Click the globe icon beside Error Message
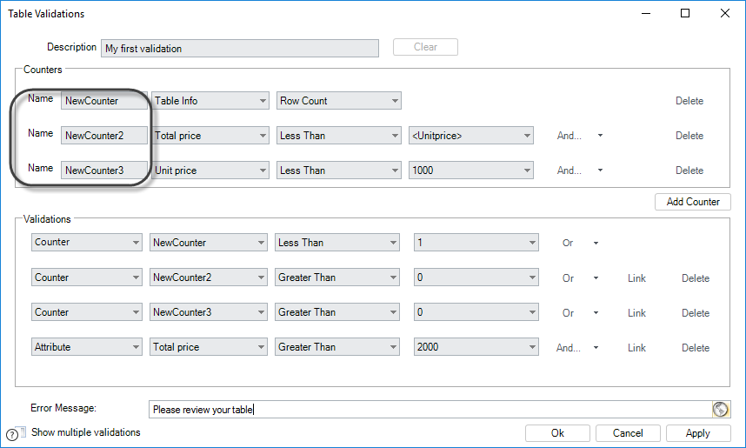The height and width of the screenshot is (448, 746). (x=720, y=409)
